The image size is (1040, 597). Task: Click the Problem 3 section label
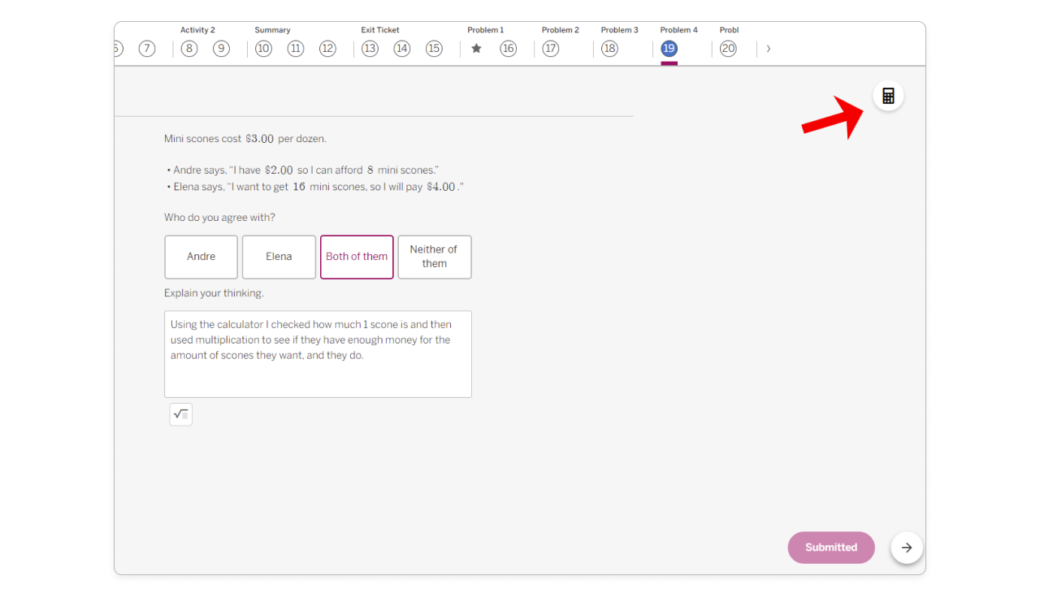pos(620,30)
